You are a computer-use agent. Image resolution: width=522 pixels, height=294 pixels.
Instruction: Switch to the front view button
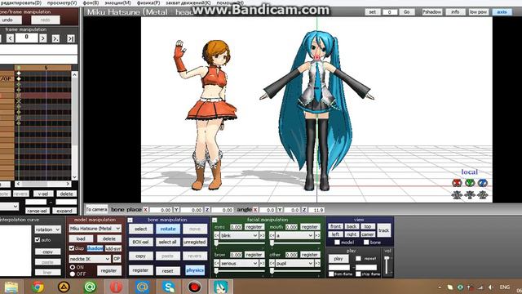pos(335,226)
